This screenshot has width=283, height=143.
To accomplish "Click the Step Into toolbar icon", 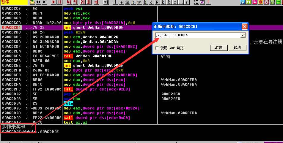I will pos(69,2).
